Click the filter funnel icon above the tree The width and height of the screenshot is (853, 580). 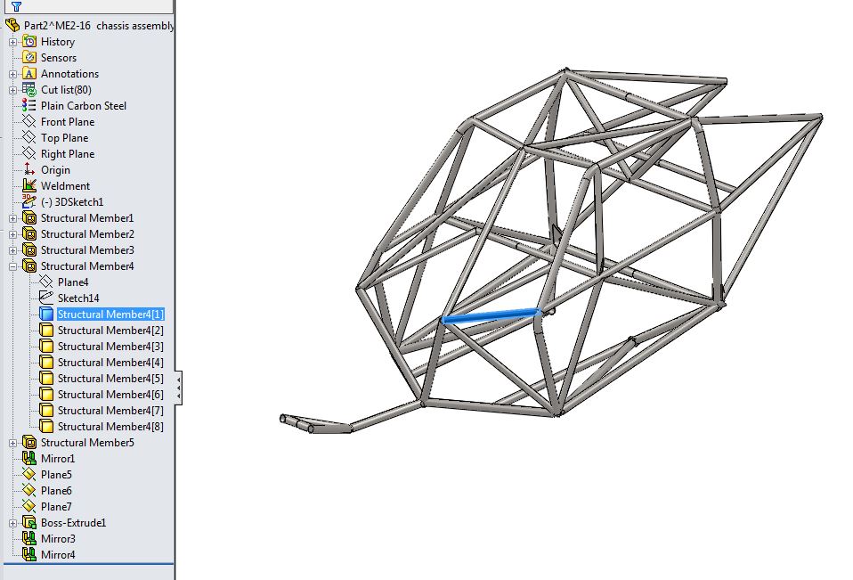coord(15,6)
